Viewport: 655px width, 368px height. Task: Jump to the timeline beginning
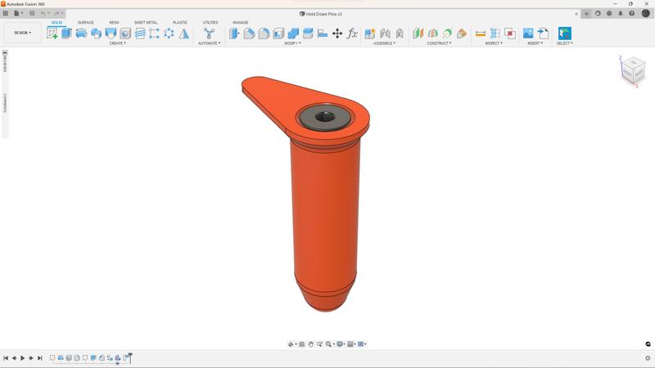point(6,358)
